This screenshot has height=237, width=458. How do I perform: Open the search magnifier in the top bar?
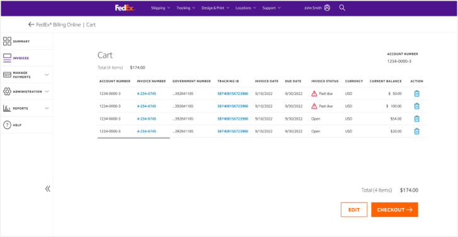click(342, 8)
